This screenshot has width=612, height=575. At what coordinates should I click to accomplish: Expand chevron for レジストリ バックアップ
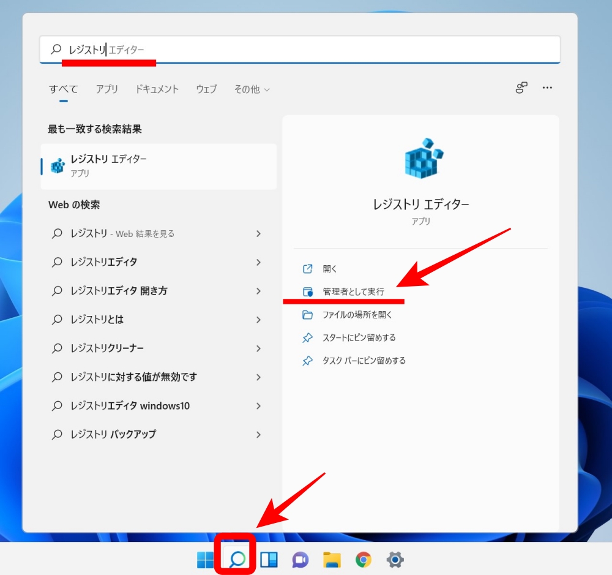click(x=258, y=434)
